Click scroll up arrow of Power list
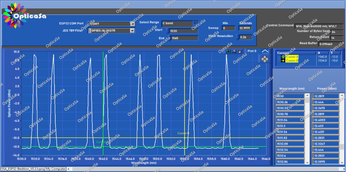Screen dimensions: 346x172 342,96
